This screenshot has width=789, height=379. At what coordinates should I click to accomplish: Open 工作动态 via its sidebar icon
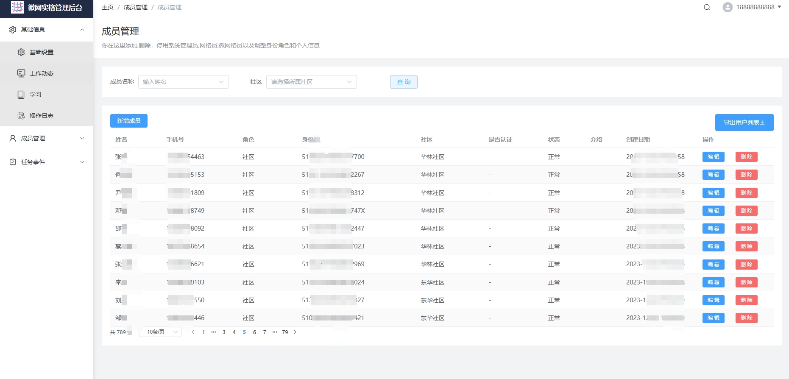click(21, 73)
